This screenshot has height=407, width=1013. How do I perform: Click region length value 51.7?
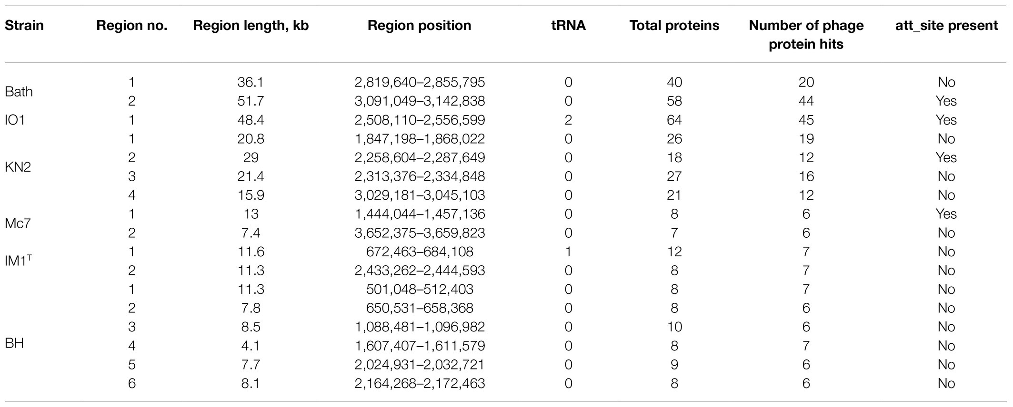[251, 101]
